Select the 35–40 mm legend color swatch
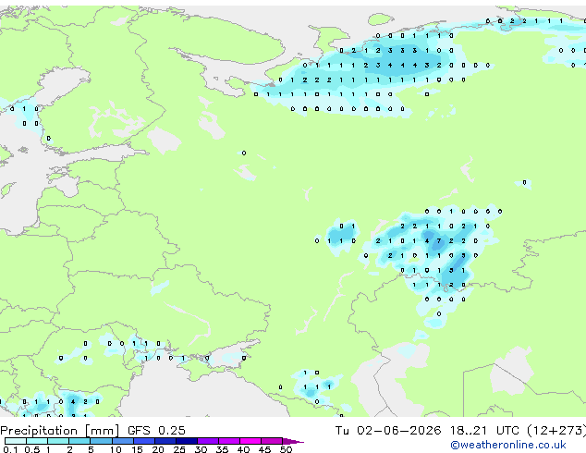The height and width of the screenshot is (453, 586). [229, 441]
